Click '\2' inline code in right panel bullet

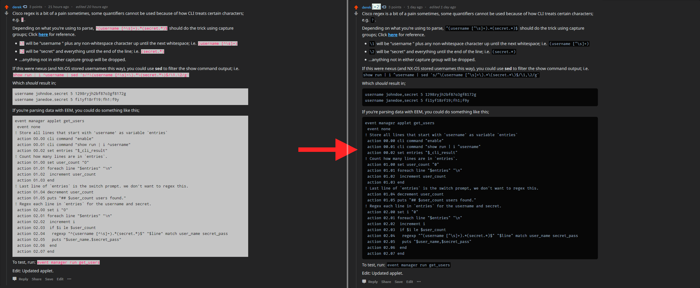coord(372,52)
